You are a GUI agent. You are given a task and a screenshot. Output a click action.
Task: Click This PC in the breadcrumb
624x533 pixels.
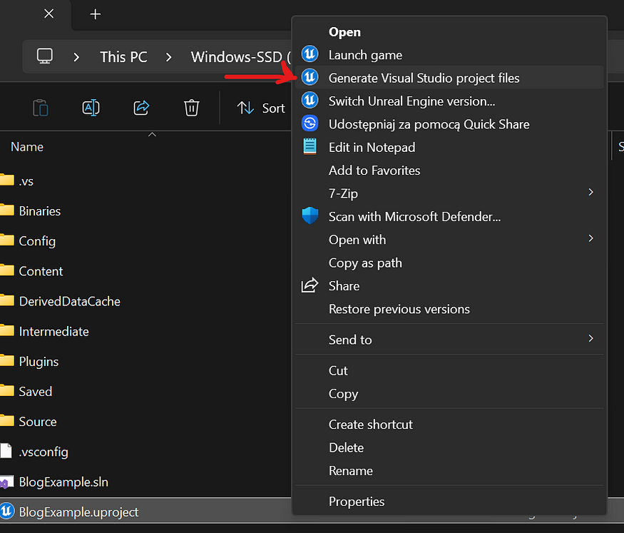tap(123, 57)
